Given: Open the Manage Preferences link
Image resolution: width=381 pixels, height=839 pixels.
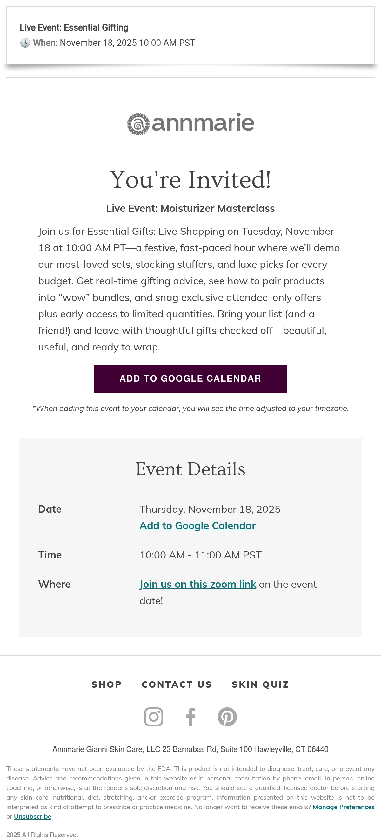Looking at the screenshot, I should 344,807.
